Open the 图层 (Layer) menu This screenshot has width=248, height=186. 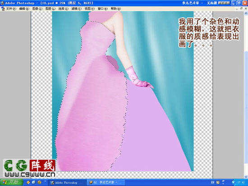click(x=51, y=9)
